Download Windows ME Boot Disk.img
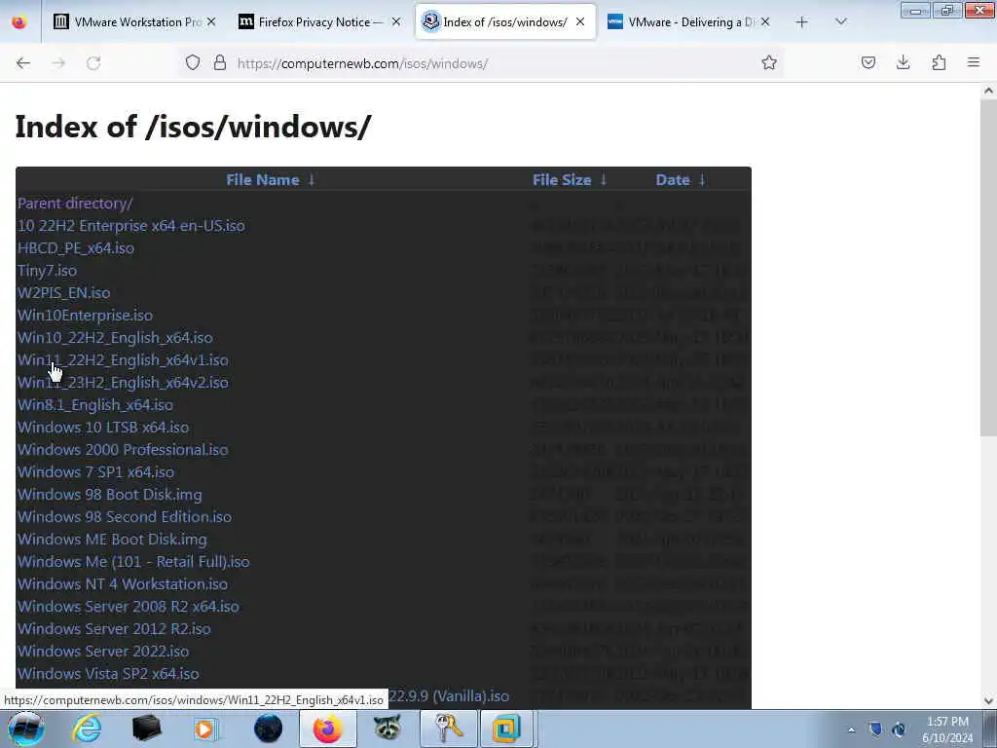997x748 pixels. 112,540
